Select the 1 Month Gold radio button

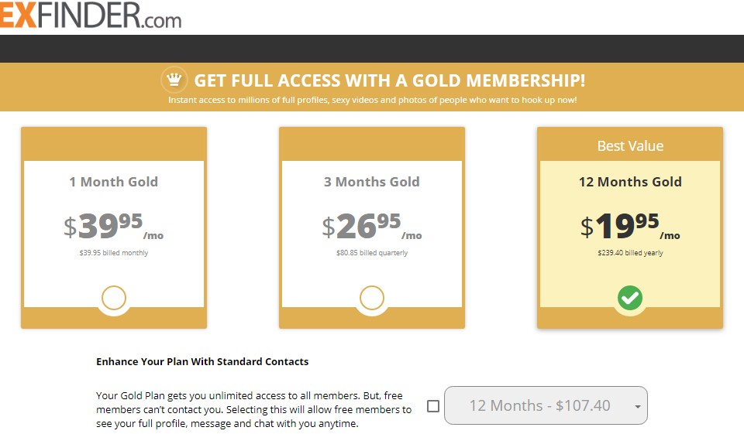click(114, 298)
